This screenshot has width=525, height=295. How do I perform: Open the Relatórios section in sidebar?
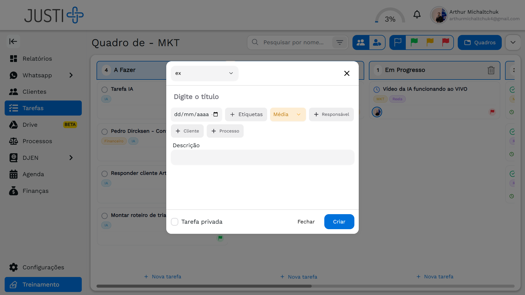37,58
